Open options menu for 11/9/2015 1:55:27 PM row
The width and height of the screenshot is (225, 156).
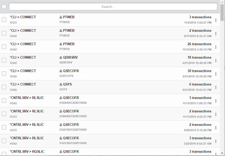coord(216,20)
